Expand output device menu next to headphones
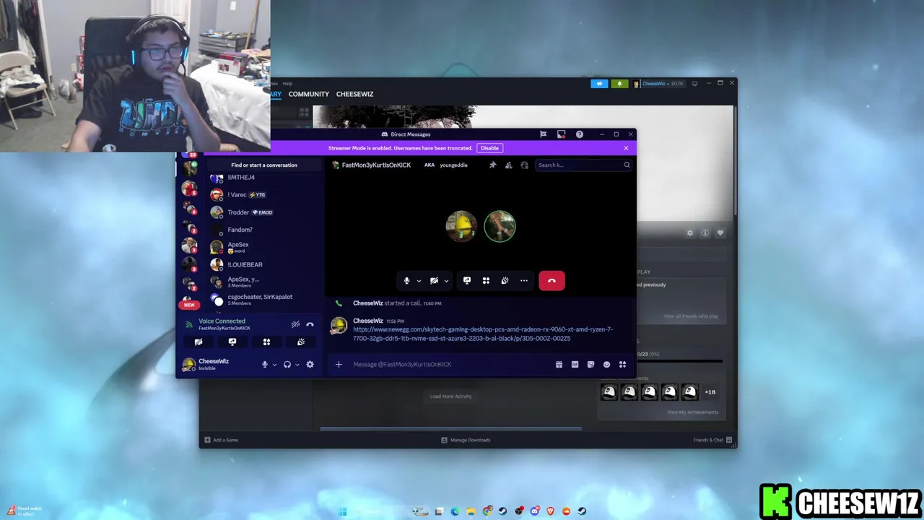 pos(297,365)
